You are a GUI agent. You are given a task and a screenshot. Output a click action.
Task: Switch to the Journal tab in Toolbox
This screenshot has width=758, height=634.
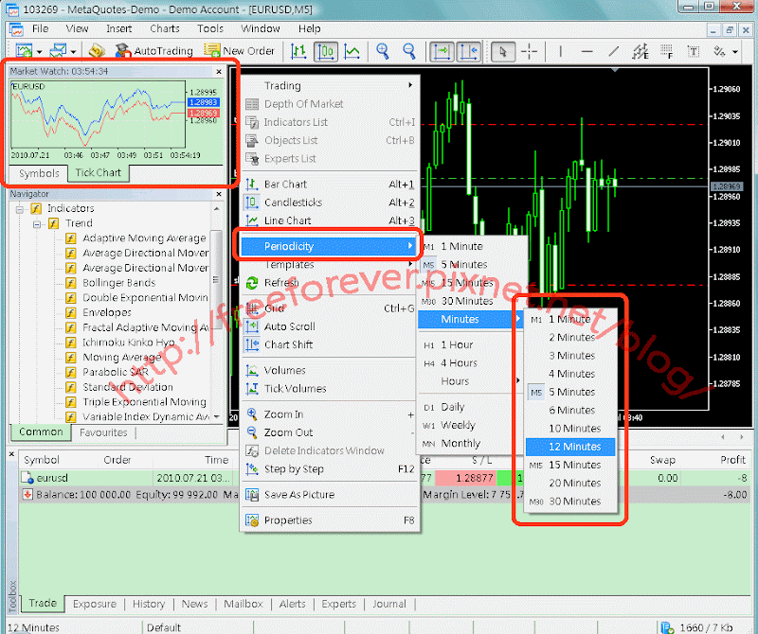[x=389, y=604]
